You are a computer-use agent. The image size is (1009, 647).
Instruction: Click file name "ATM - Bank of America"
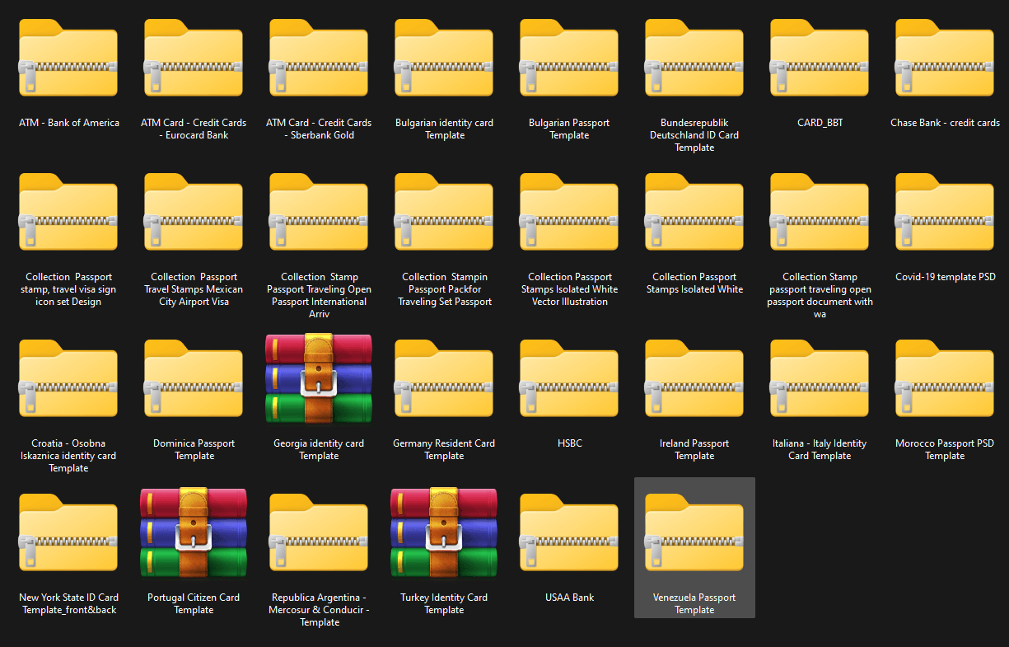[69, 123]
